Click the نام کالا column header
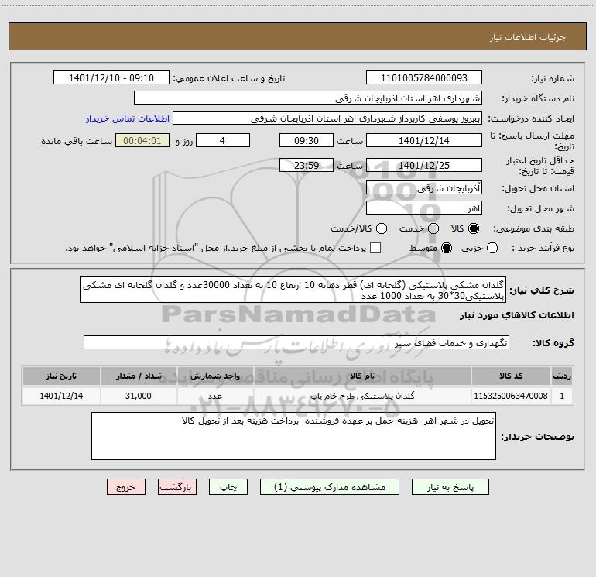596x577 pixels. point(362,376)
